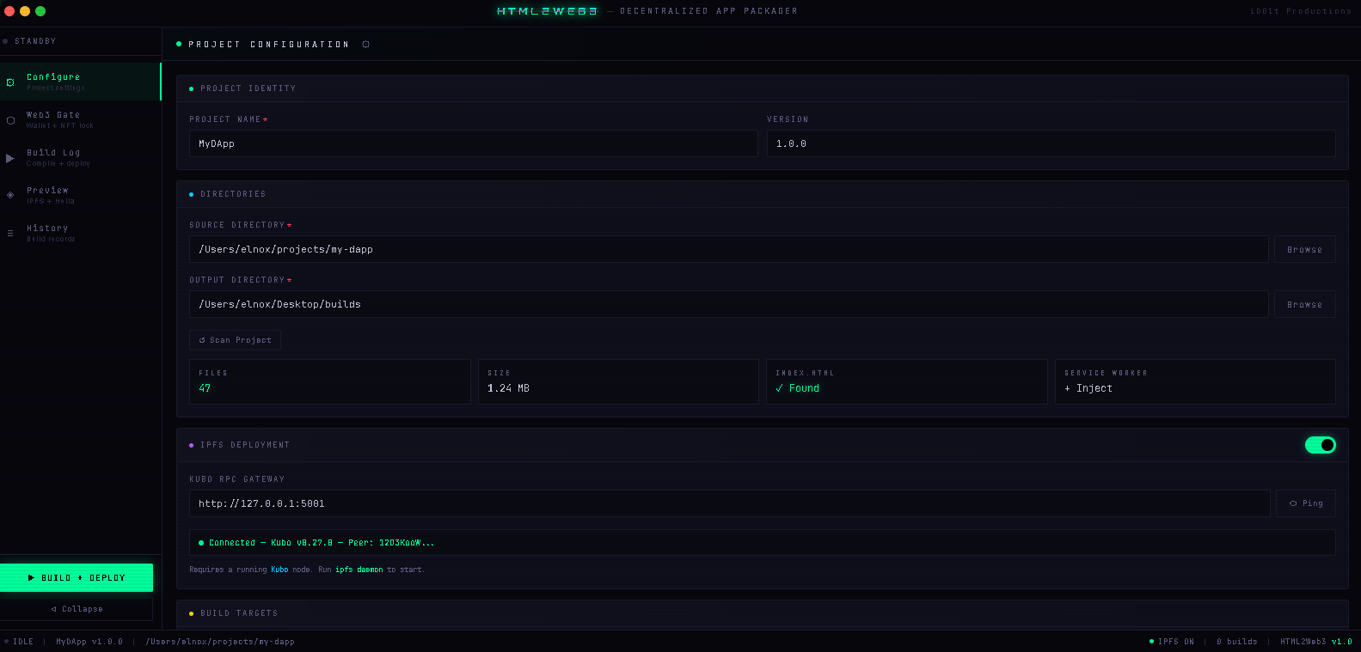The width and height of the screenshot is (1361, 652).
Task: Click the Web3 Gate hexagon icon
Action: click(10, 120)
